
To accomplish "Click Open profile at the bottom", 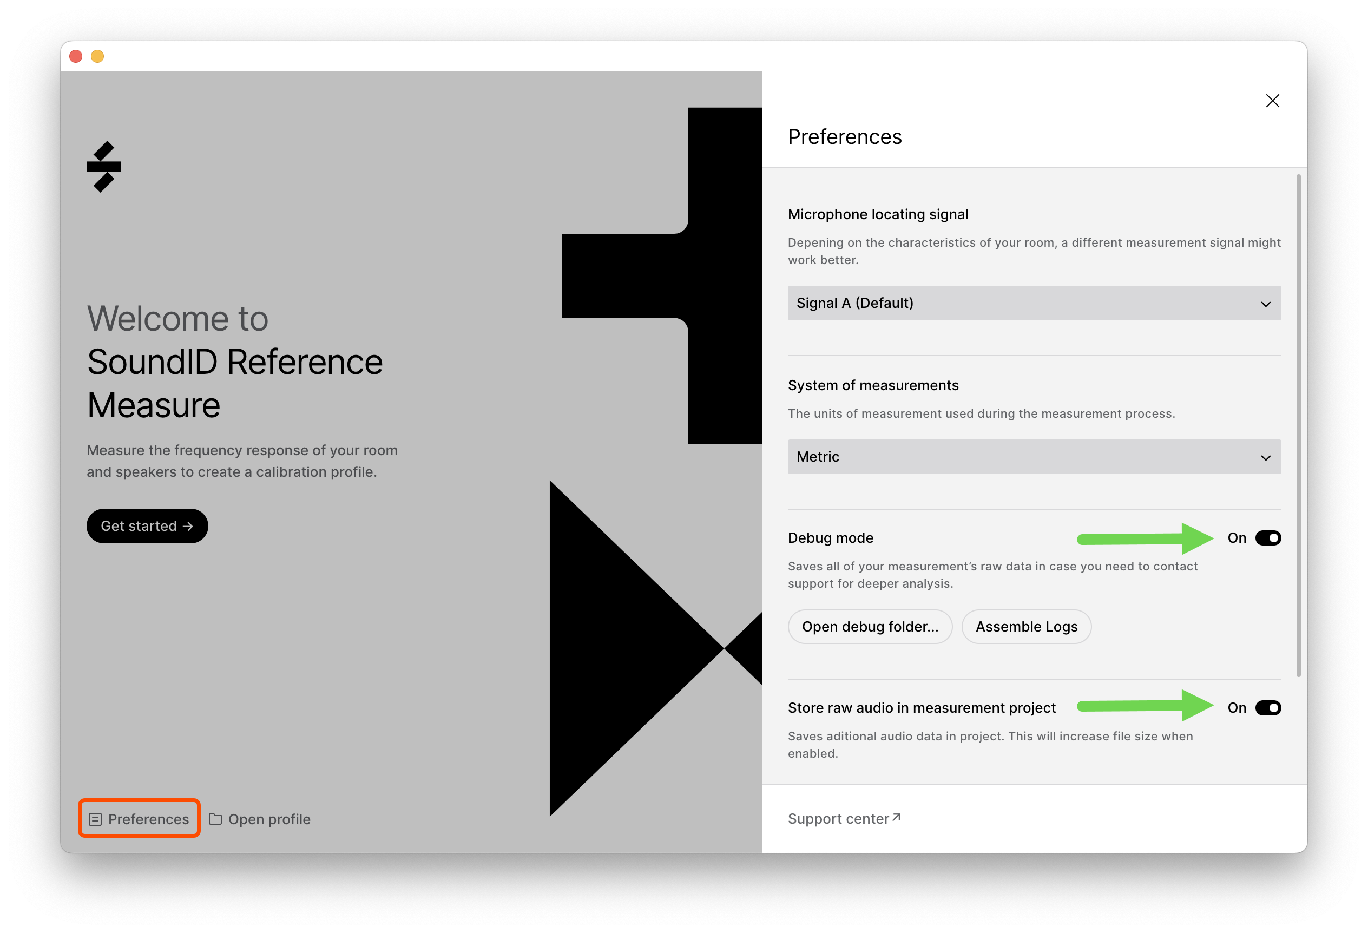I will pos(260,819).
